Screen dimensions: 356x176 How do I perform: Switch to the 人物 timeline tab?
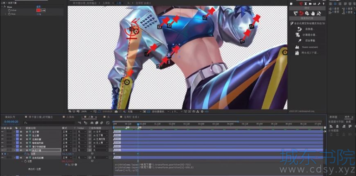pos(90,117)
